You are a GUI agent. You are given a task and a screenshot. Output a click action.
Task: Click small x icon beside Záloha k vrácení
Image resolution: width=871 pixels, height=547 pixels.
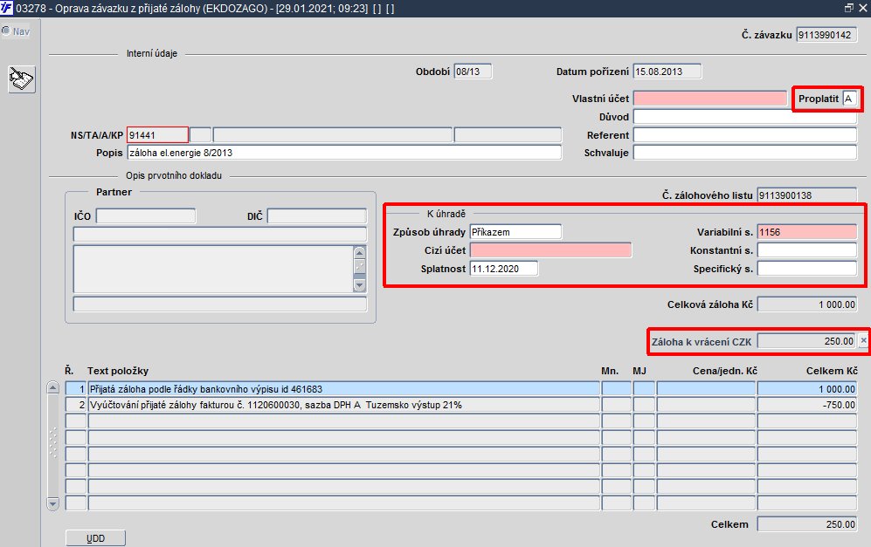[x=864, y=340]
